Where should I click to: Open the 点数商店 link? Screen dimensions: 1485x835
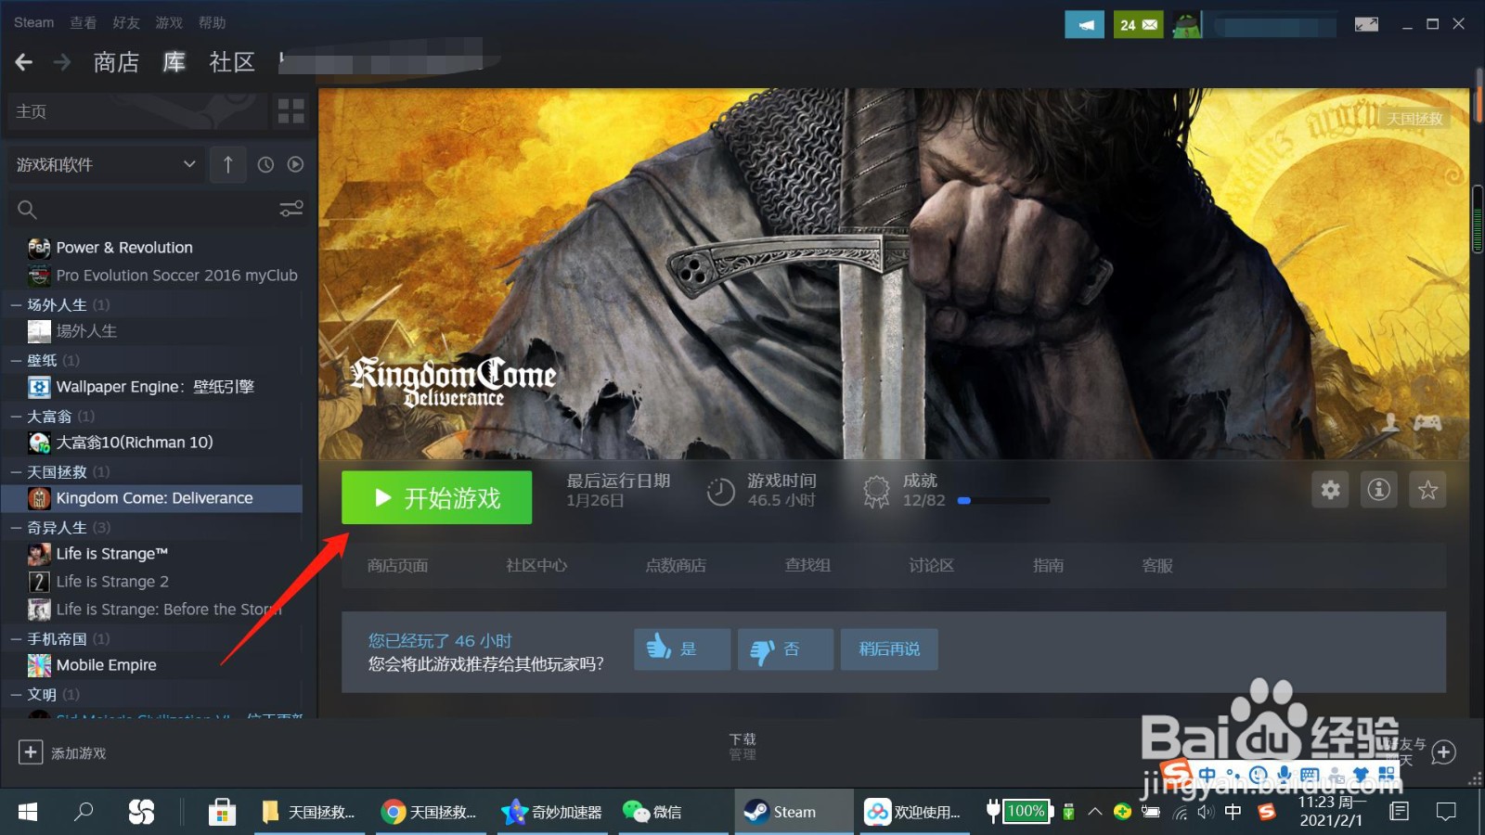pyautogui.click(x=676, y=565)
